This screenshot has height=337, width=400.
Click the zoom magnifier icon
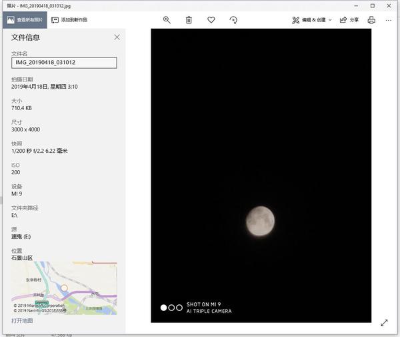click(x=167, y=20)
